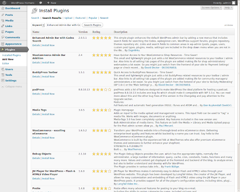View Details for WooCommerce Admin Bar Addition

[x=36, y=63]
